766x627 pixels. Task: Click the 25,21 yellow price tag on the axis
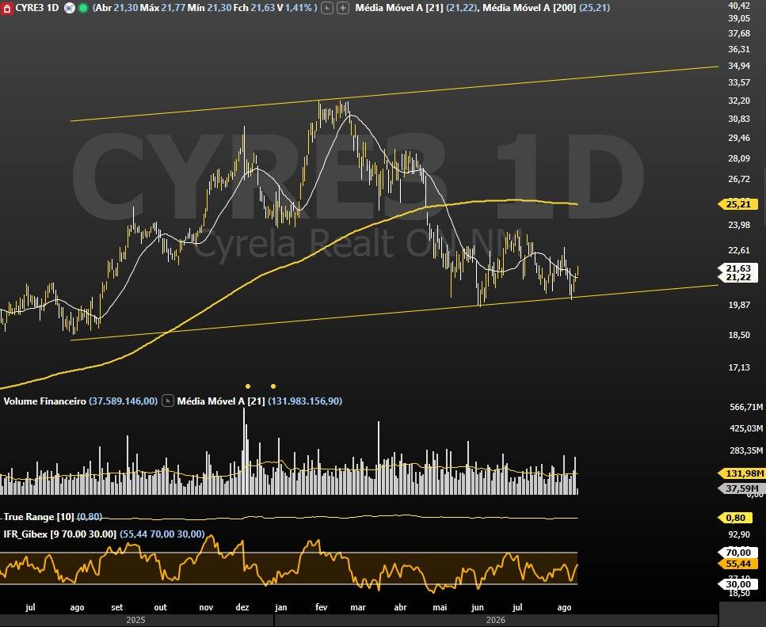[738, 204]
